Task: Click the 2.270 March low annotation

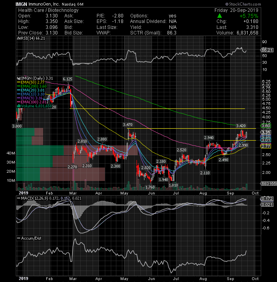Action: (72, 167)
